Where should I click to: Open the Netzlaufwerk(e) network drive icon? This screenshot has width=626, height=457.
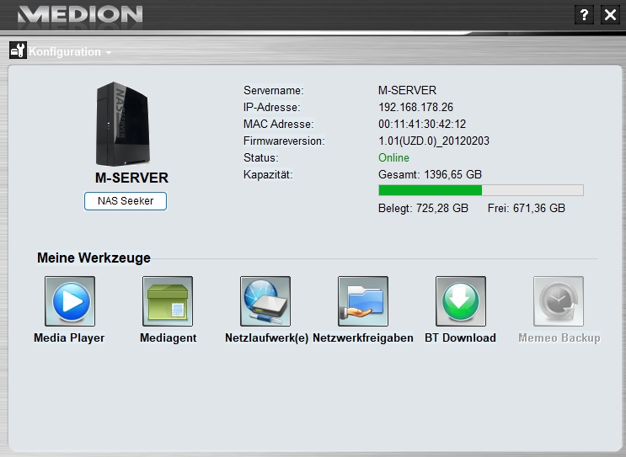(265, 301)
